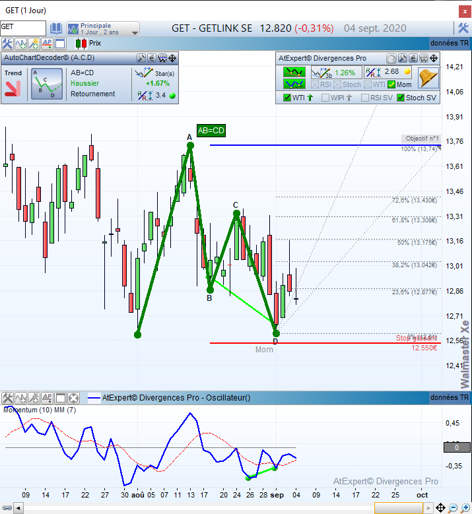Viewport: 472px width, 514px height.
Task: Click the wizard star icon in oscillator toolbar
Action: tap(34, 398)
